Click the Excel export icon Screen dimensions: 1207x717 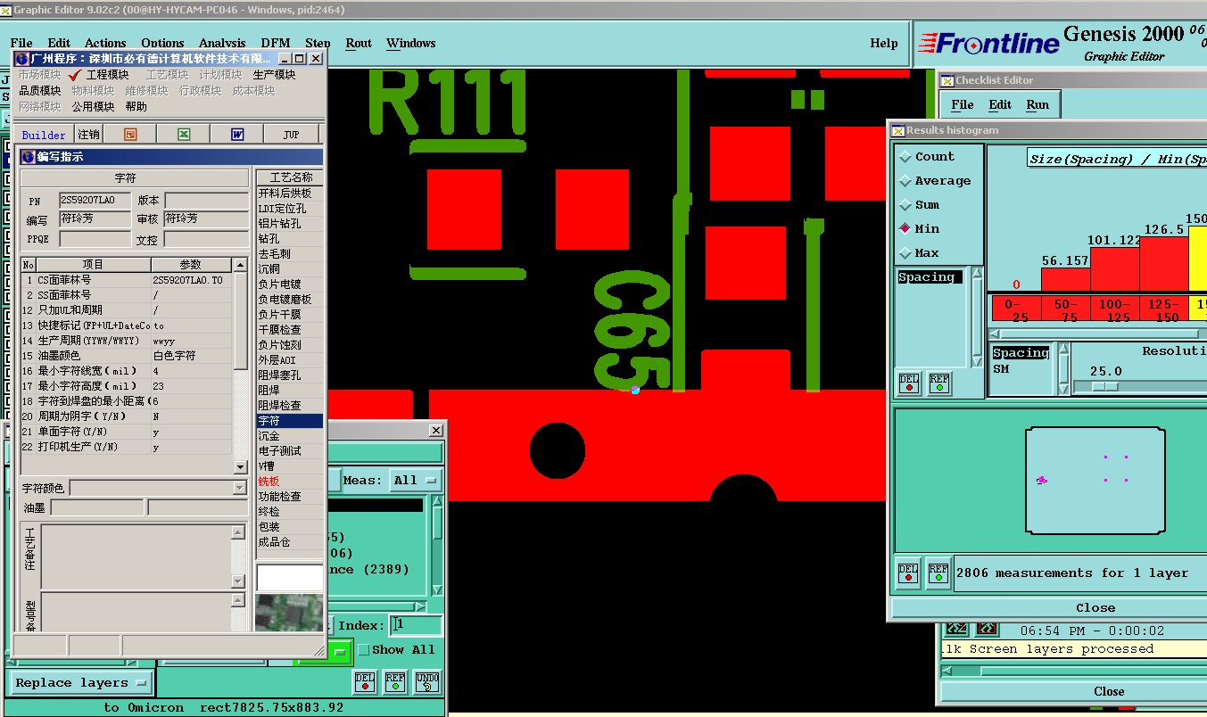(183, 134)
